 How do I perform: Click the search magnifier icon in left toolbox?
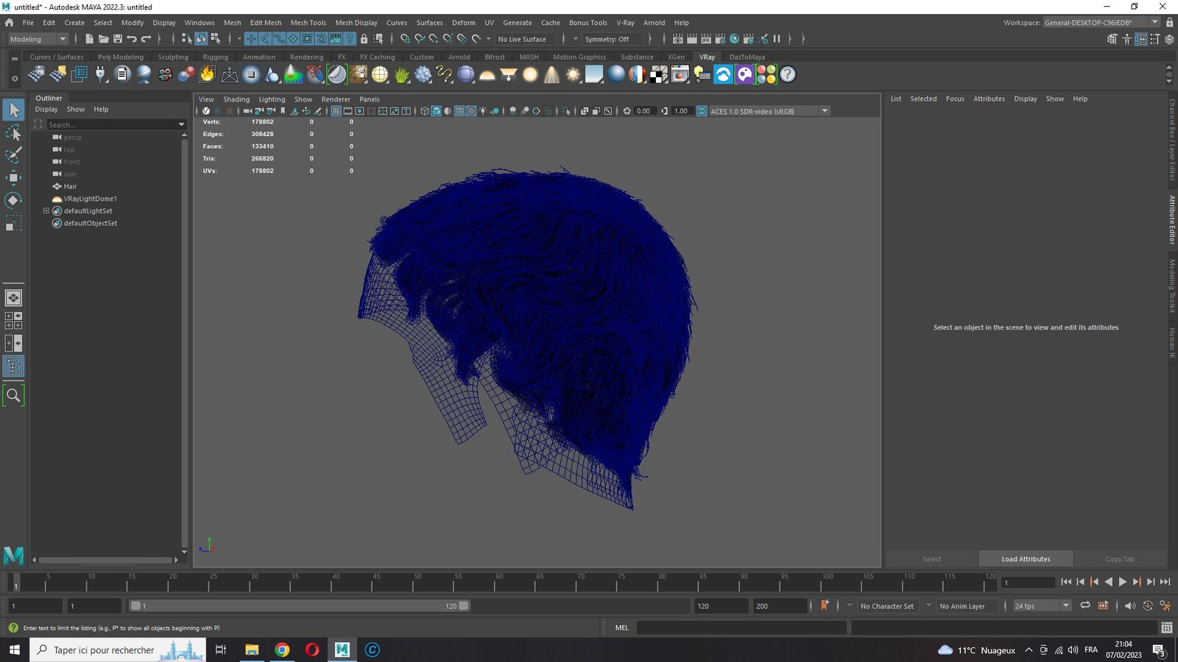[13, 396]
